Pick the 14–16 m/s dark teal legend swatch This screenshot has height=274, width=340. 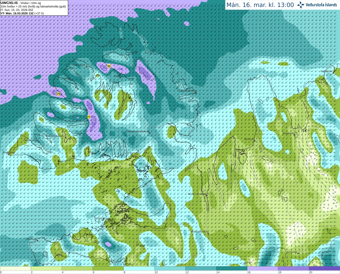click(232, 268)
